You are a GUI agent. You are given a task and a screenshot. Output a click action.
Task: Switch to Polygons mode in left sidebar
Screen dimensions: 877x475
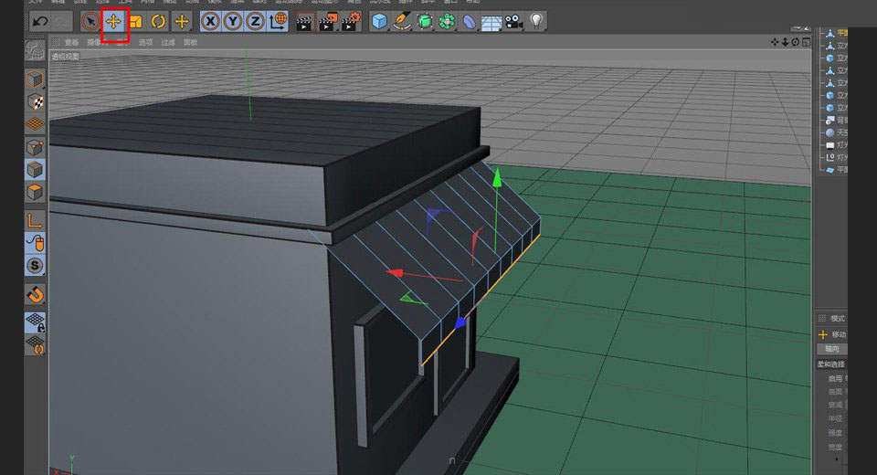pos(35,193)
